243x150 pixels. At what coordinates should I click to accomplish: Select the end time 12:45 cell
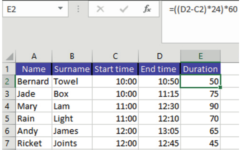[159, 143]
